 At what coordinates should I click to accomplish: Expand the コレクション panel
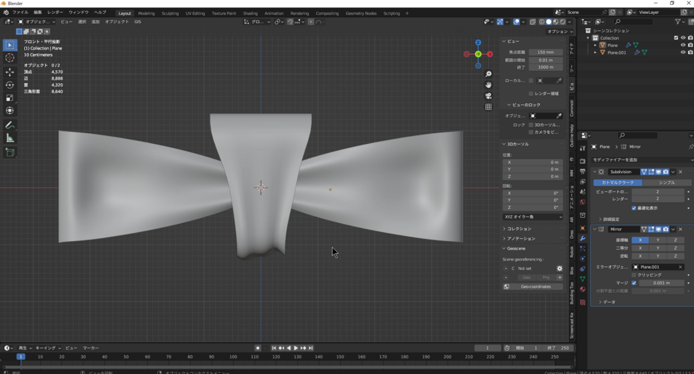518,229
